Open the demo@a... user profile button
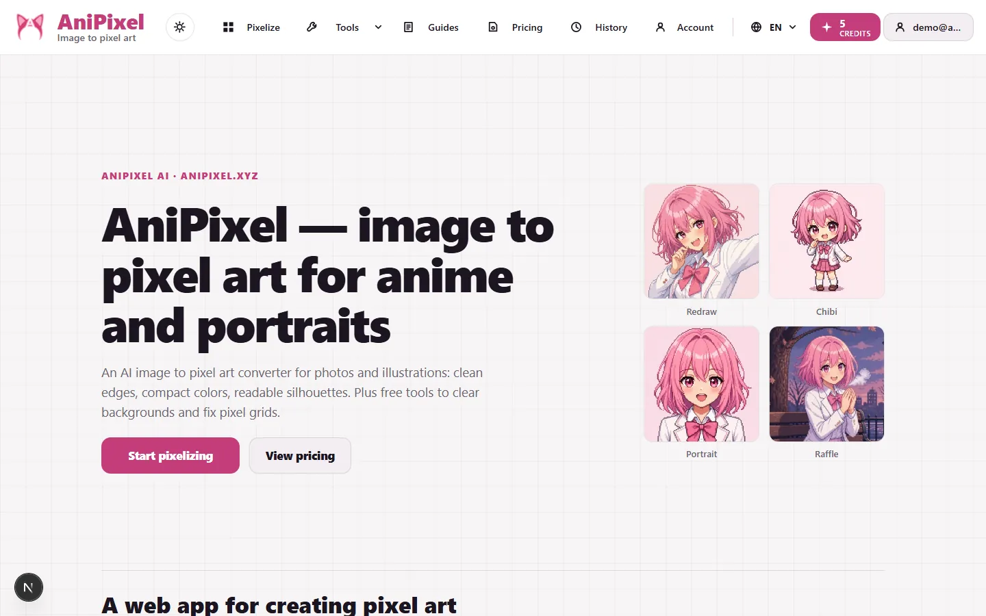The height and width of the screenshot is (616, 986). (928, 27)
